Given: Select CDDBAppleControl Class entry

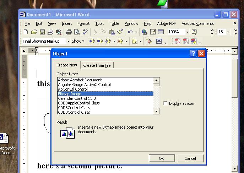Looking at the screenshot, I should (105, 103).
